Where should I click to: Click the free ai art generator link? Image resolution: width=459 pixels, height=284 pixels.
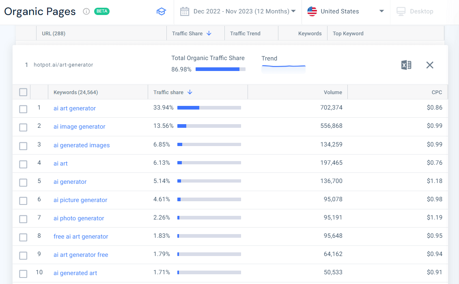click(81, 237)
